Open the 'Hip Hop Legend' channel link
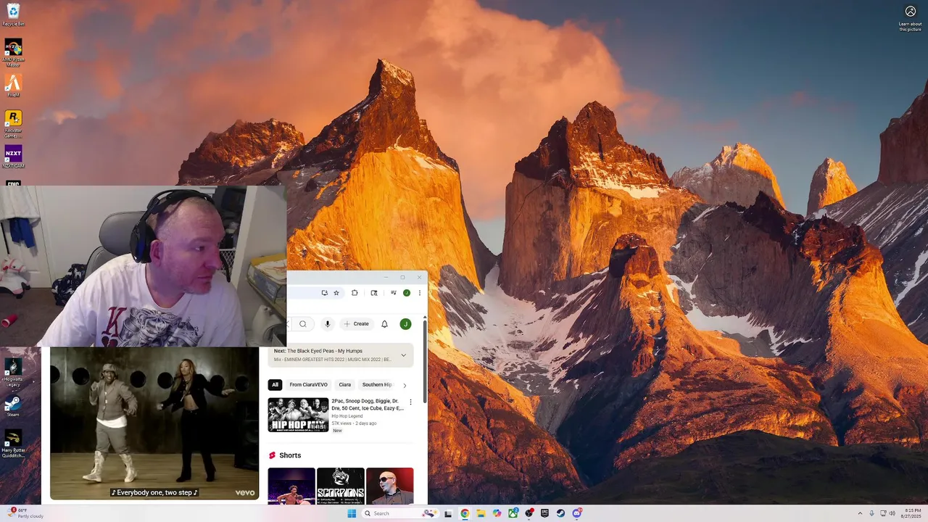 (347, 416)
